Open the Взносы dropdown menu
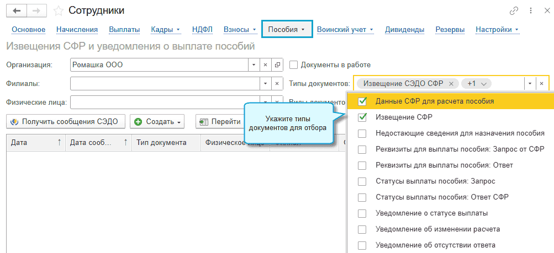Image resolution: width=554 pixels, height=253 pixels. (240, 30)
